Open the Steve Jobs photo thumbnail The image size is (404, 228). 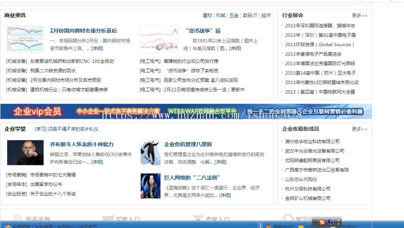pos(25,152)
